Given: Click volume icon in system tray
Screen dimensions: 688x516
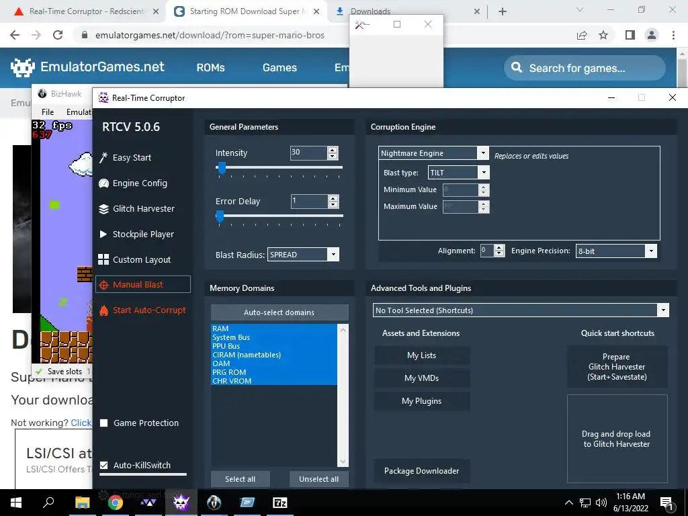Looking at the screenshot, I should [x=601, y=503].
